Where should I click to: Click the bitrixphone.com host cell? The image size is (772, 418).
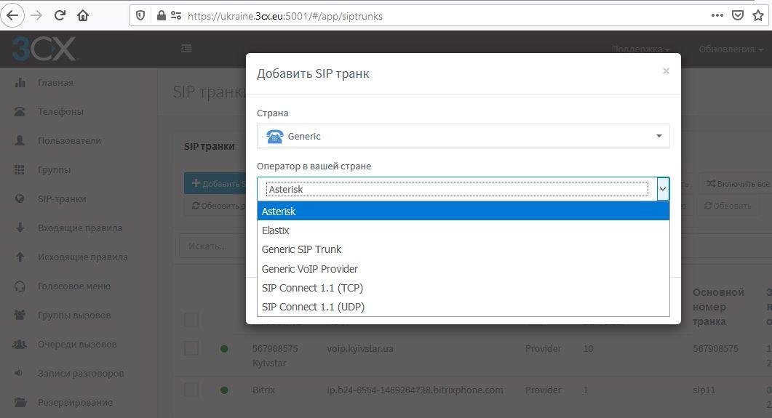(x=415, y=390)
